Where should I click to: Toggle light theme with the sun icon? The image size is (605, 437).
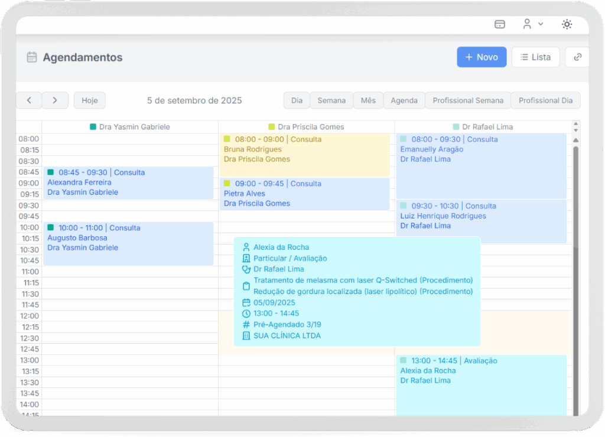(x=567, y=24)
